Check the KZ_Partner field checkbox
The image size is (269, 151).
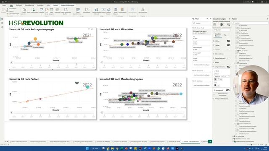(x=236, y=48)
